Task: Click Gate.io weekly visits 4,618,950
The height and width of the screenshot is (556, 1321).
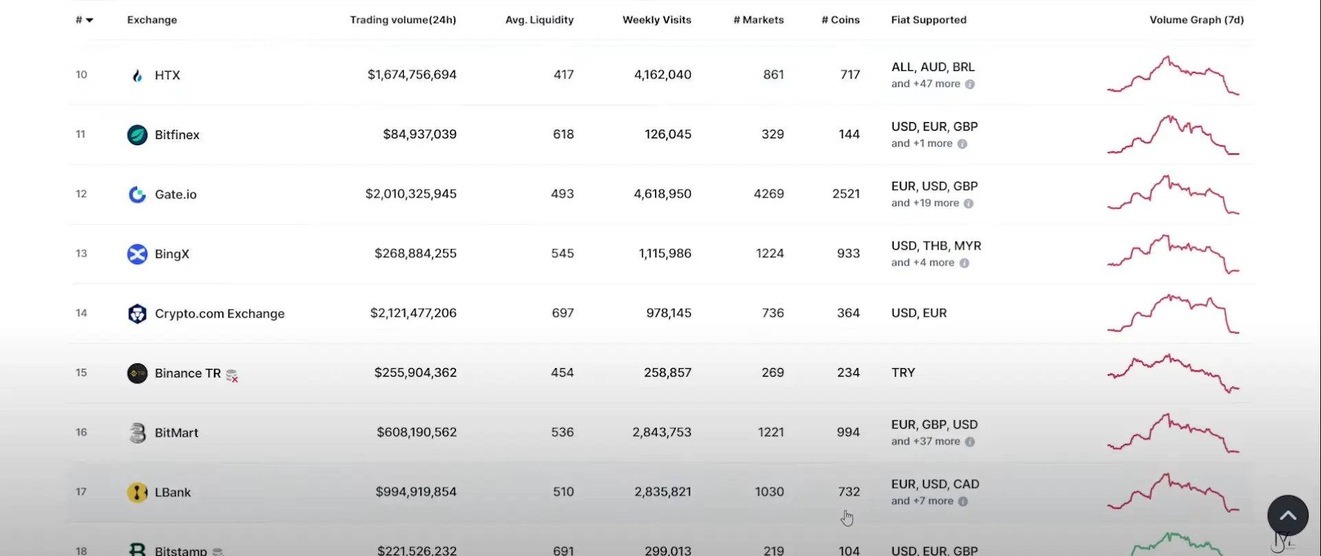Action: coord(663,194)
